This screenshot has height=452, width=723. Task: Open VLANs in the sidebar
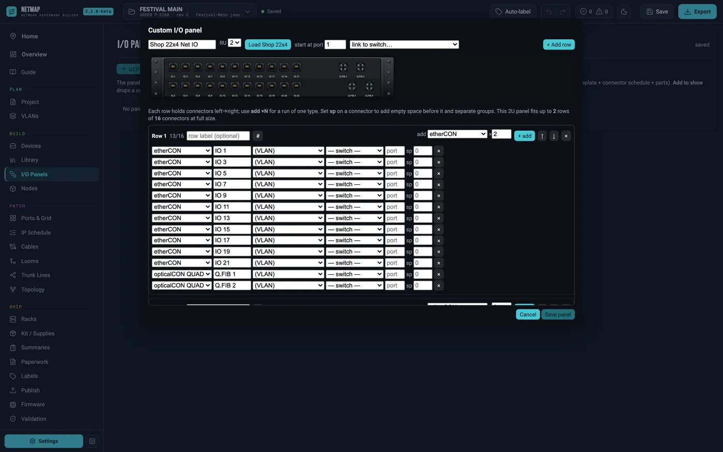[x=52, y=116]
